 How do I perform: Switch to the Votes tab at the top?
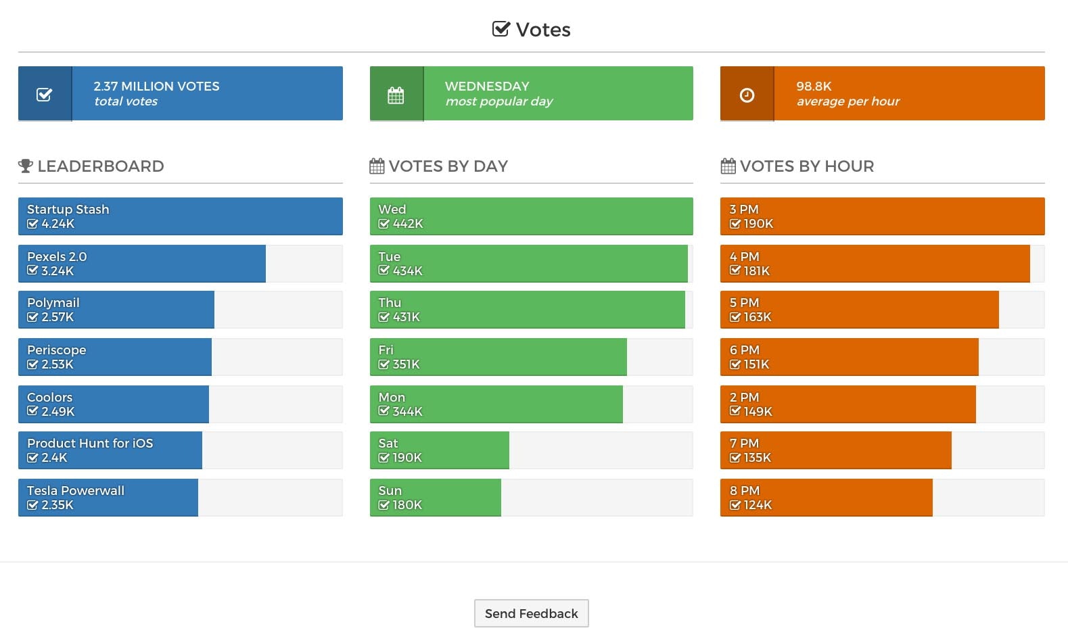[x=530, y=28]
